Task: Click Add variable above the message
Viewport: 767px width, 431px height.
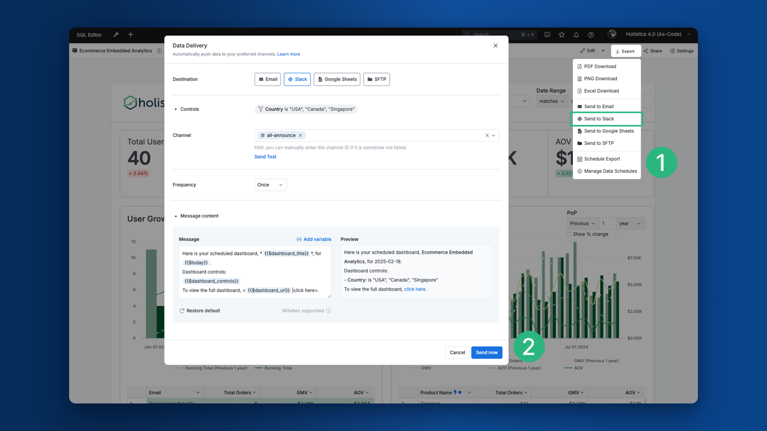Action: (x=314, y=239)
